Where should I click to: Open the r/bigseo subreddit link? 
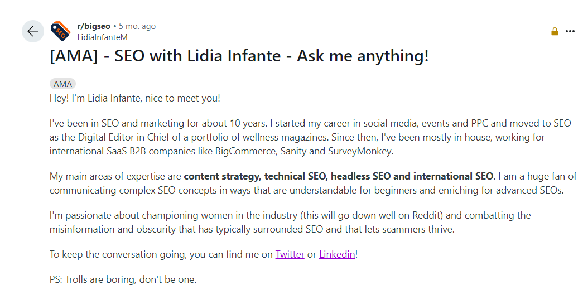94,26
